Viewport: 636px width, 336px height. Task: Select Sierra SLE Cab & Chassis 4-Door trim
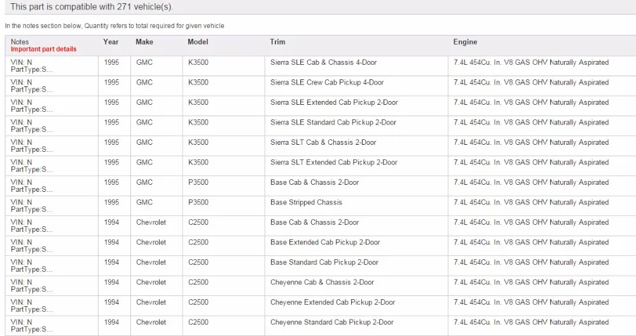[323, 62]
